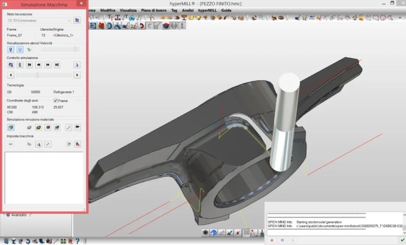Click the third material removal icon

click(x=39, y=127)
